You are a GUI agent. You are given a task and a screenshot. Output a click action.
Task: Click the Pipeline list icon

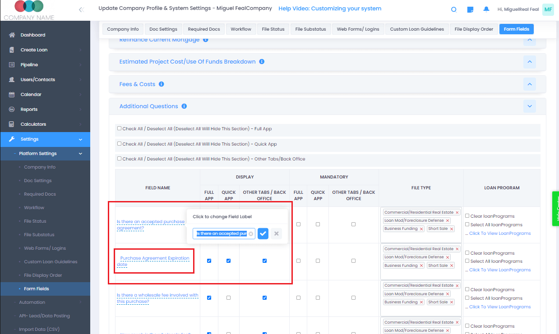(12, 65)
